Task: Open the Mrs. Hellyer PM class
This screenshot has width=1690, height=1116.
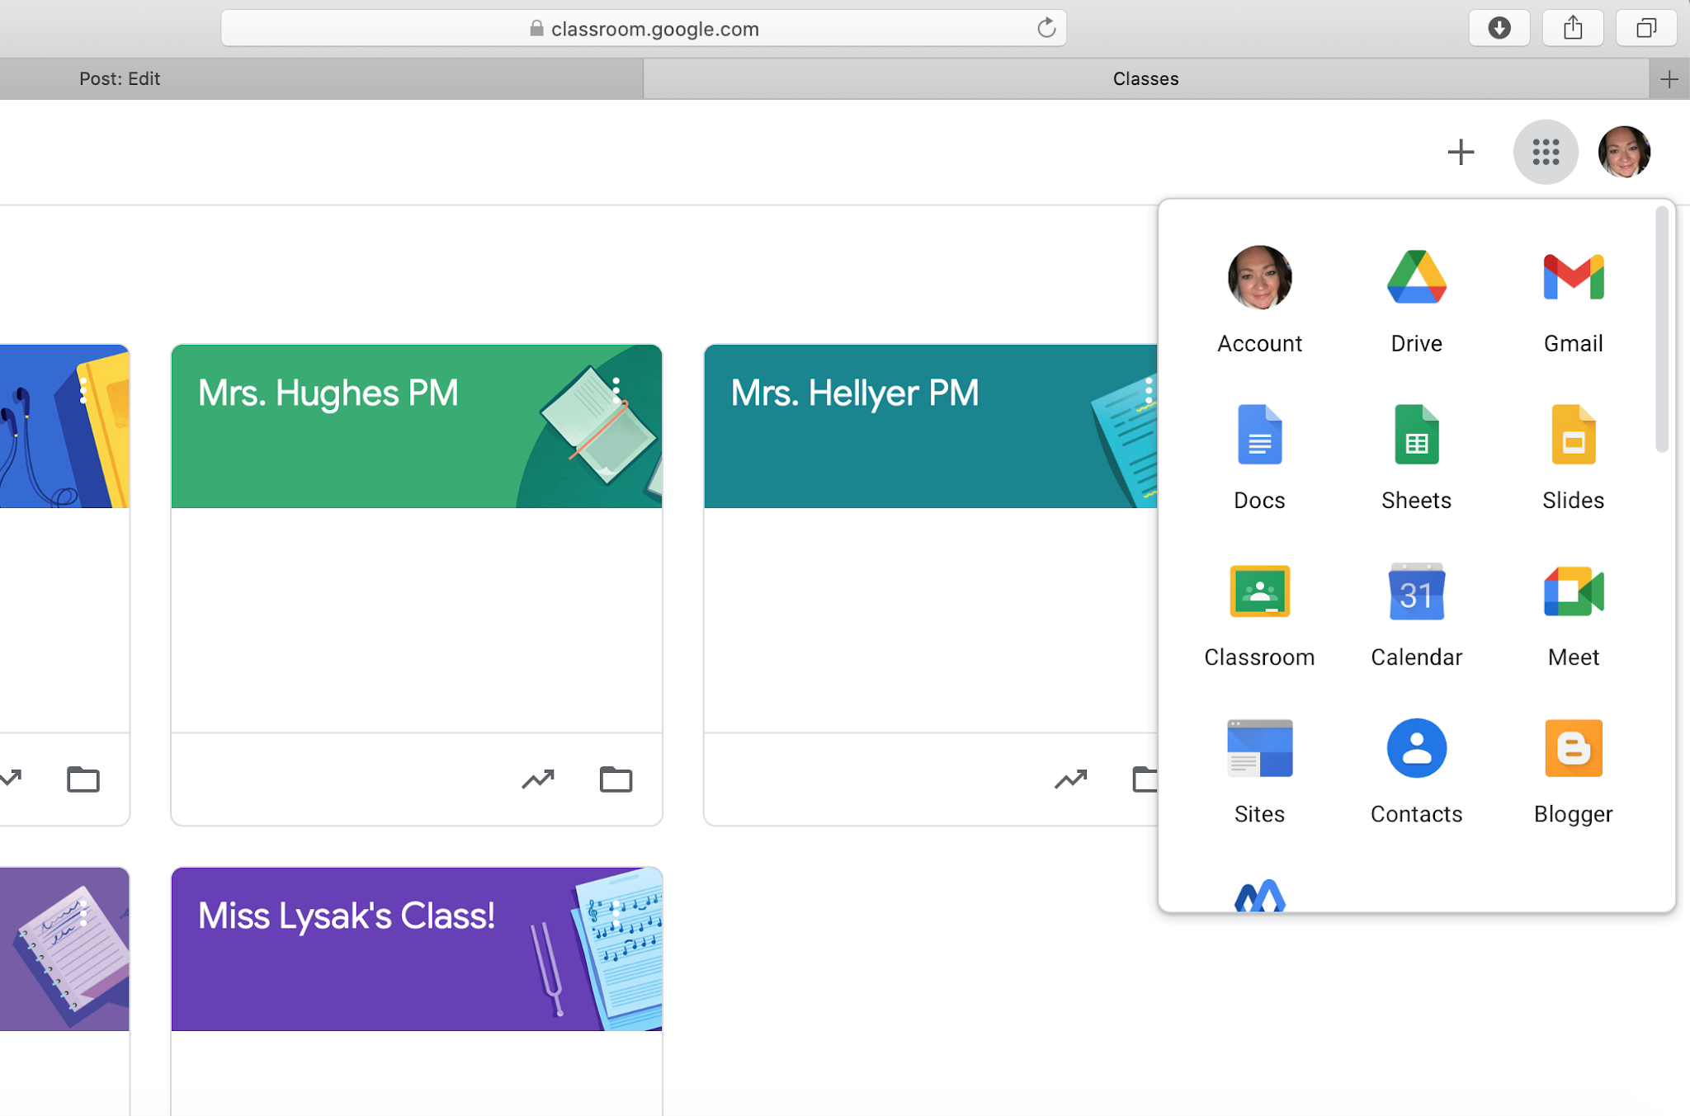Action: pyautogui.click(x=854, y=393)
